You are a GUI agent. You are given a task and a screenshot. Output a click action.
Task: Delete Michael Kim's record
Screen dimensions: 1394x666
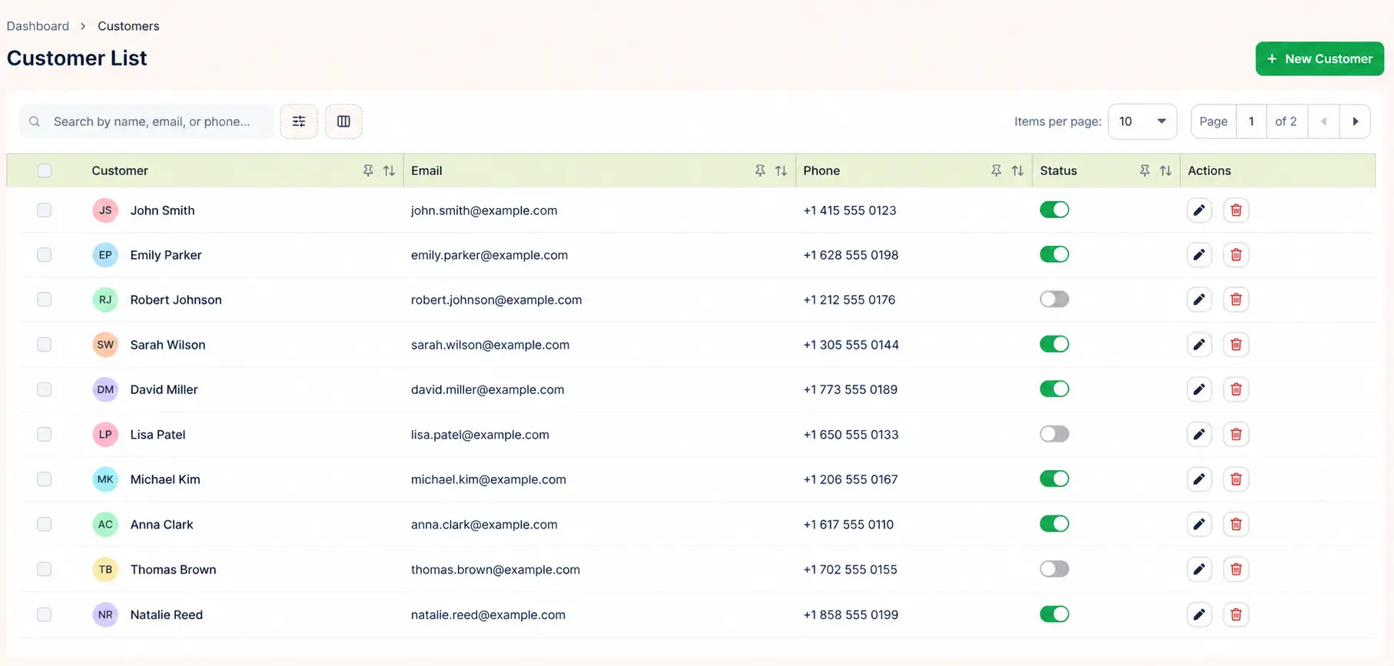coord(1236,479)
